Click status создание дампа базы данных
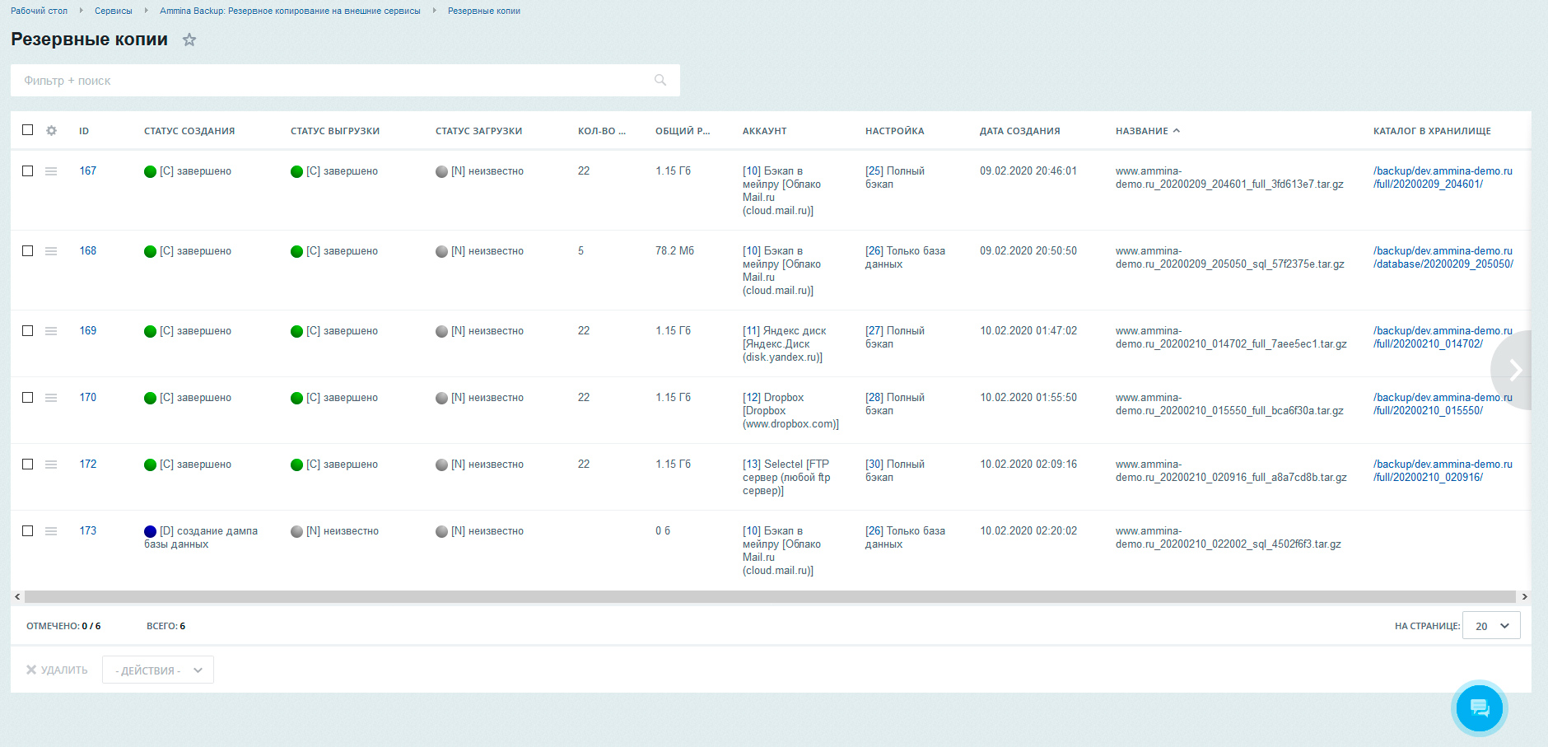The width and height of the screenshot is (1548, 747). coord(201,537)
